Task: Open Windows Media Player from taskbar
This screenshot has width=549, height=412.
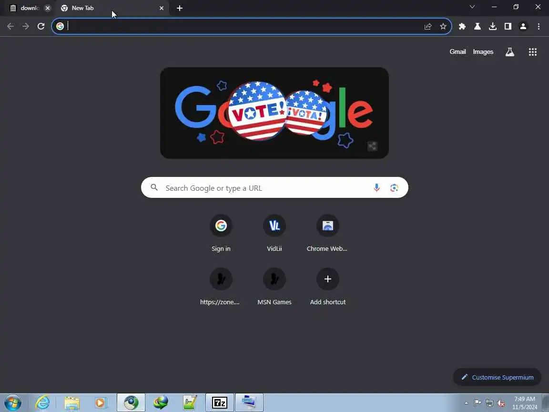Action: click(x=101, y=403)
